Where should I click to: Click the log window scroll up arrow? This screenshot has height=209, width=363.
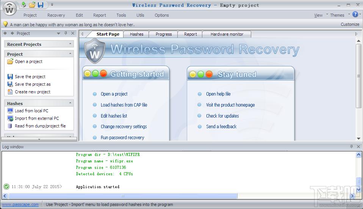click(x=358, y=155)
